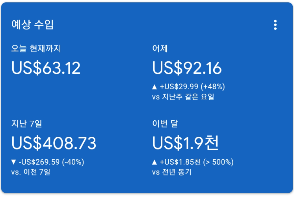
Task: Select the 오늘 현재까지 label
Action: (x=36, y=49)
